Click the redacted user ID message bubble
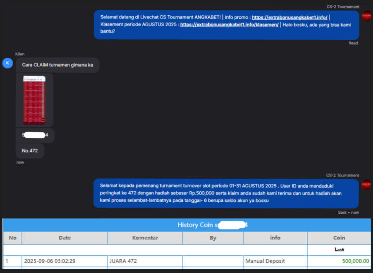This screenshot has height=273, width=373. tap(35, 135)
